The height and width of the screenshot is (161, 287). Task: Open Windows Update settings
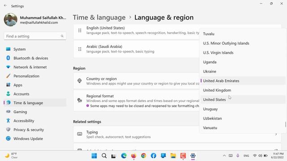tap(35, 139)
